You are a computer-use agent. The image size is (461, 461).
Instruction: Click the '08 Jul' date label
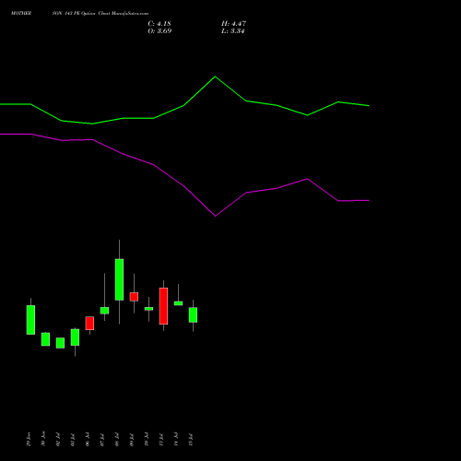[117, 440]
